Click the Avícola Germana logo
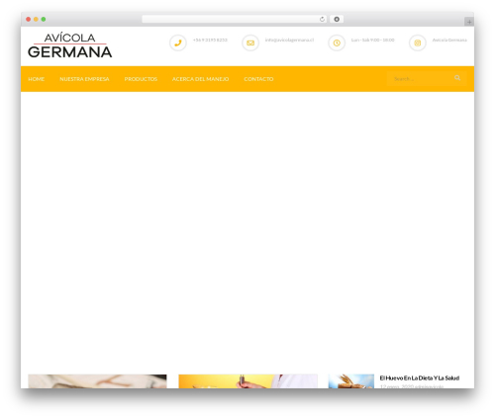 69,45
